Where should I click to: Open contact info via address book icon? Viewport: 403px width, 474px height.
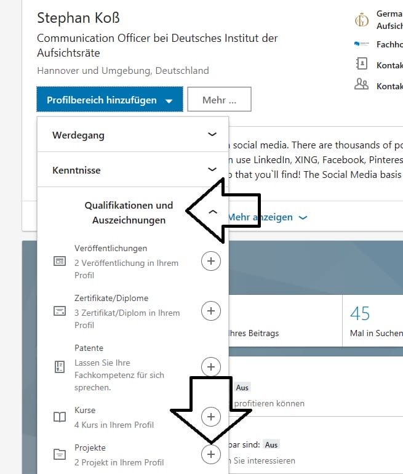pyautogui.click(x=362, y=64)
